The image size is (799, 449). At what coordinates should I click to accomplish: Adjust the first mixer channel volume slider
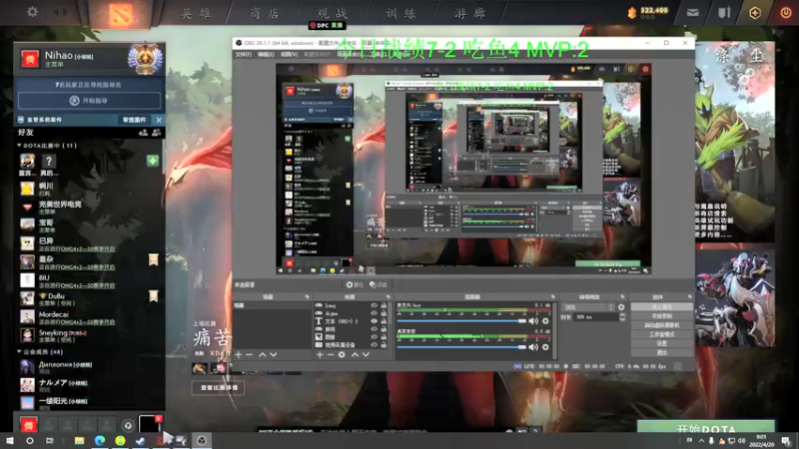pos(461,321)
